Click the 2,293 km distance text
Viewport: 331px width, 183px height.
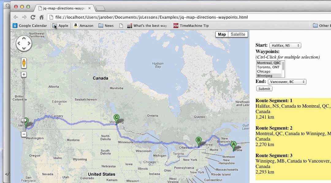coord(265,172)
